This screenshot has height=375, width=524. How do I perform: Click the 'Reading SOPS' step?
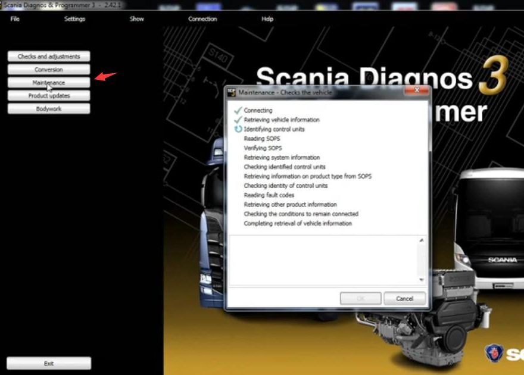[262, 138]
